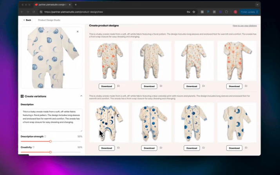Flag the third floral onesie design
This screenshot has width=280, height=175.
(203, 86)
